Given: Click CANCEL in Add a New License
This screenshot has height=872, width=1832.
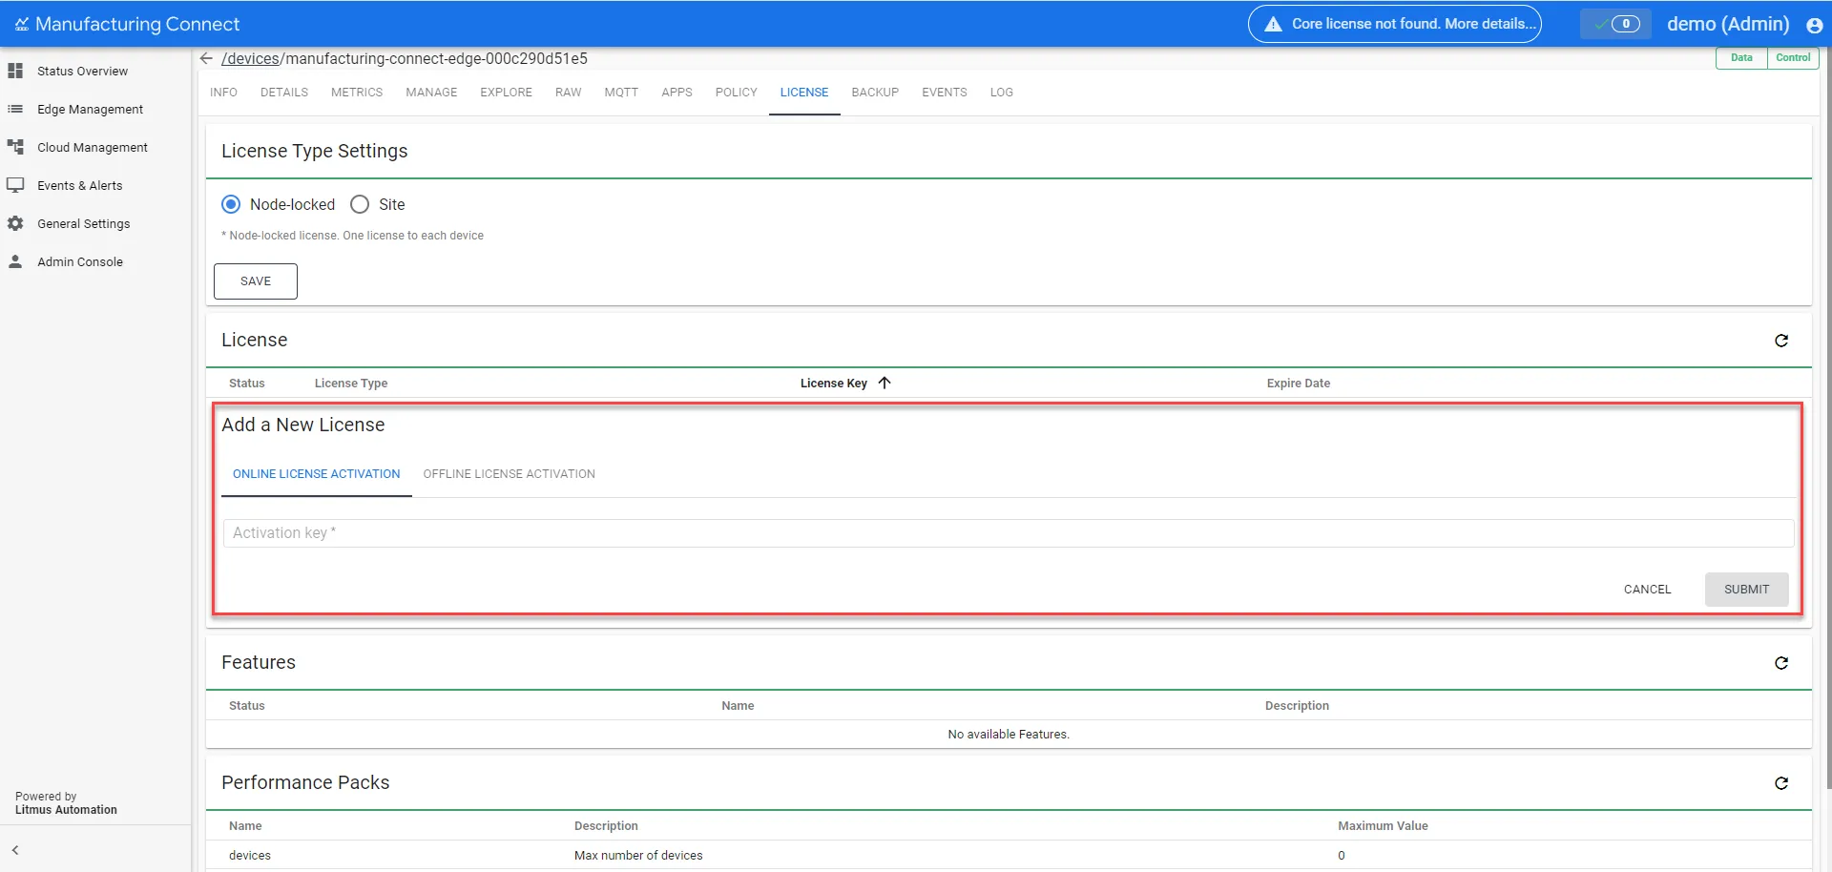Looking at the screenshot, I should 1647,590.
